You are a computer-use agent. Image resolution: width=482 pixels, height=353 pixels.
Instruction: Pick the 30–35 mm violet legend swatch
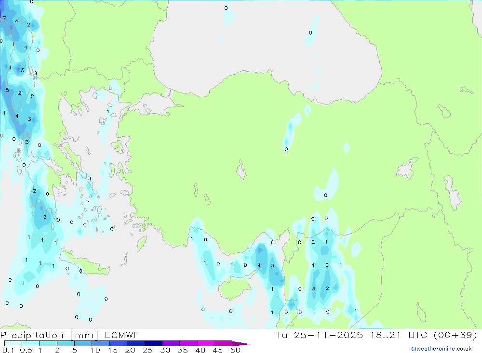[171, 343]
